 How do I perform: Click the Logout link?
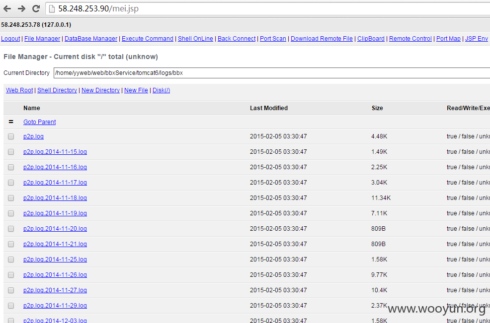[x=10, y=39]
